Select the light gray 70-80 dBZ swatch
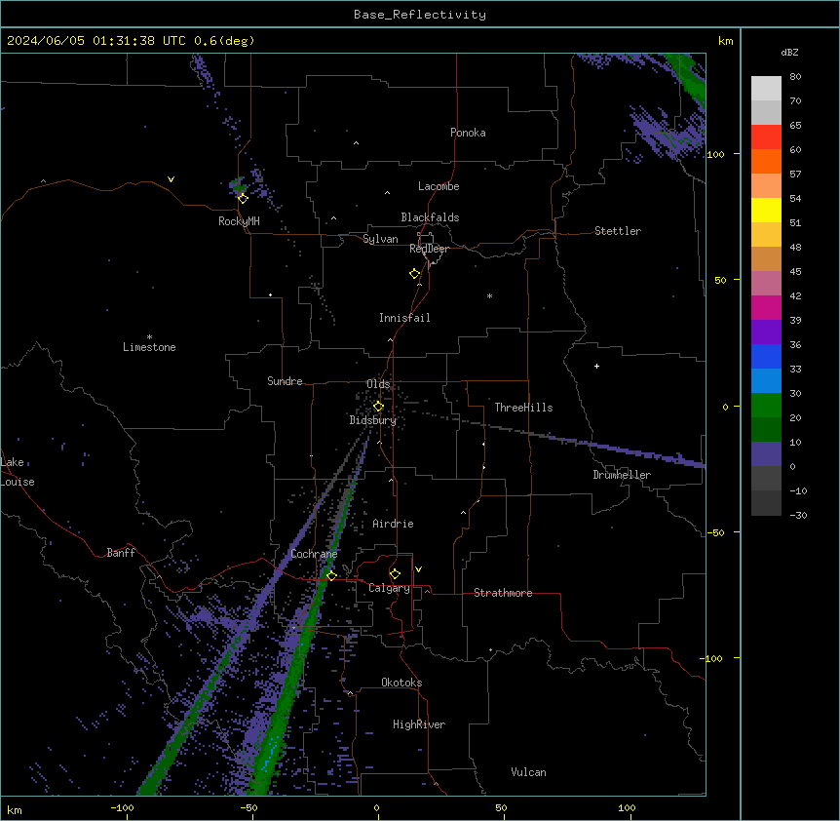This screenshot has height=821, width=840. [x=766, y=89]
